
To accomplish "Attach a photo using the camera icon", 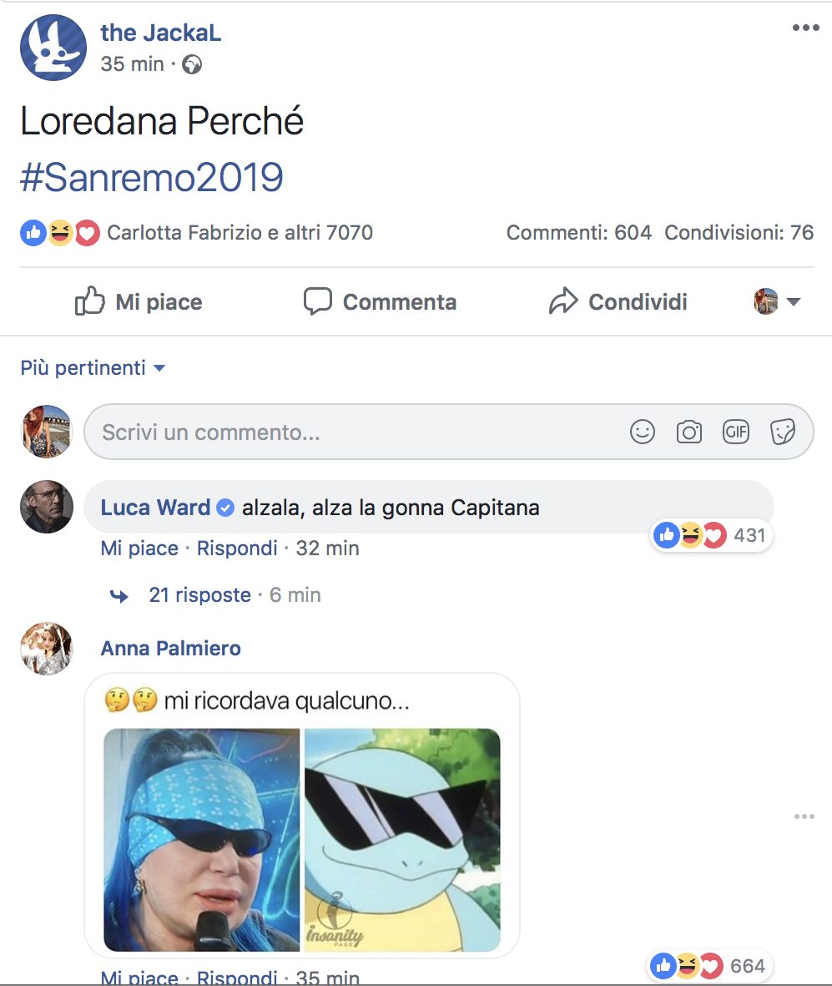I will 688,432.
